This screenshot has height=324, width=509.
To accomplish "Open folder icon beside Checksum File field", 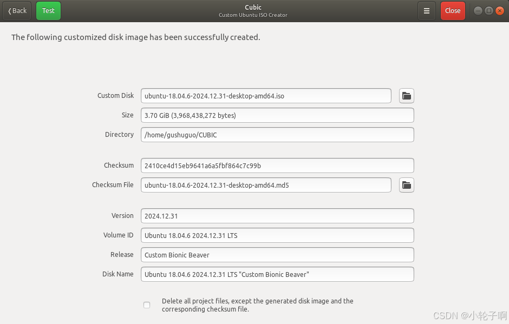I will [407, 185].
